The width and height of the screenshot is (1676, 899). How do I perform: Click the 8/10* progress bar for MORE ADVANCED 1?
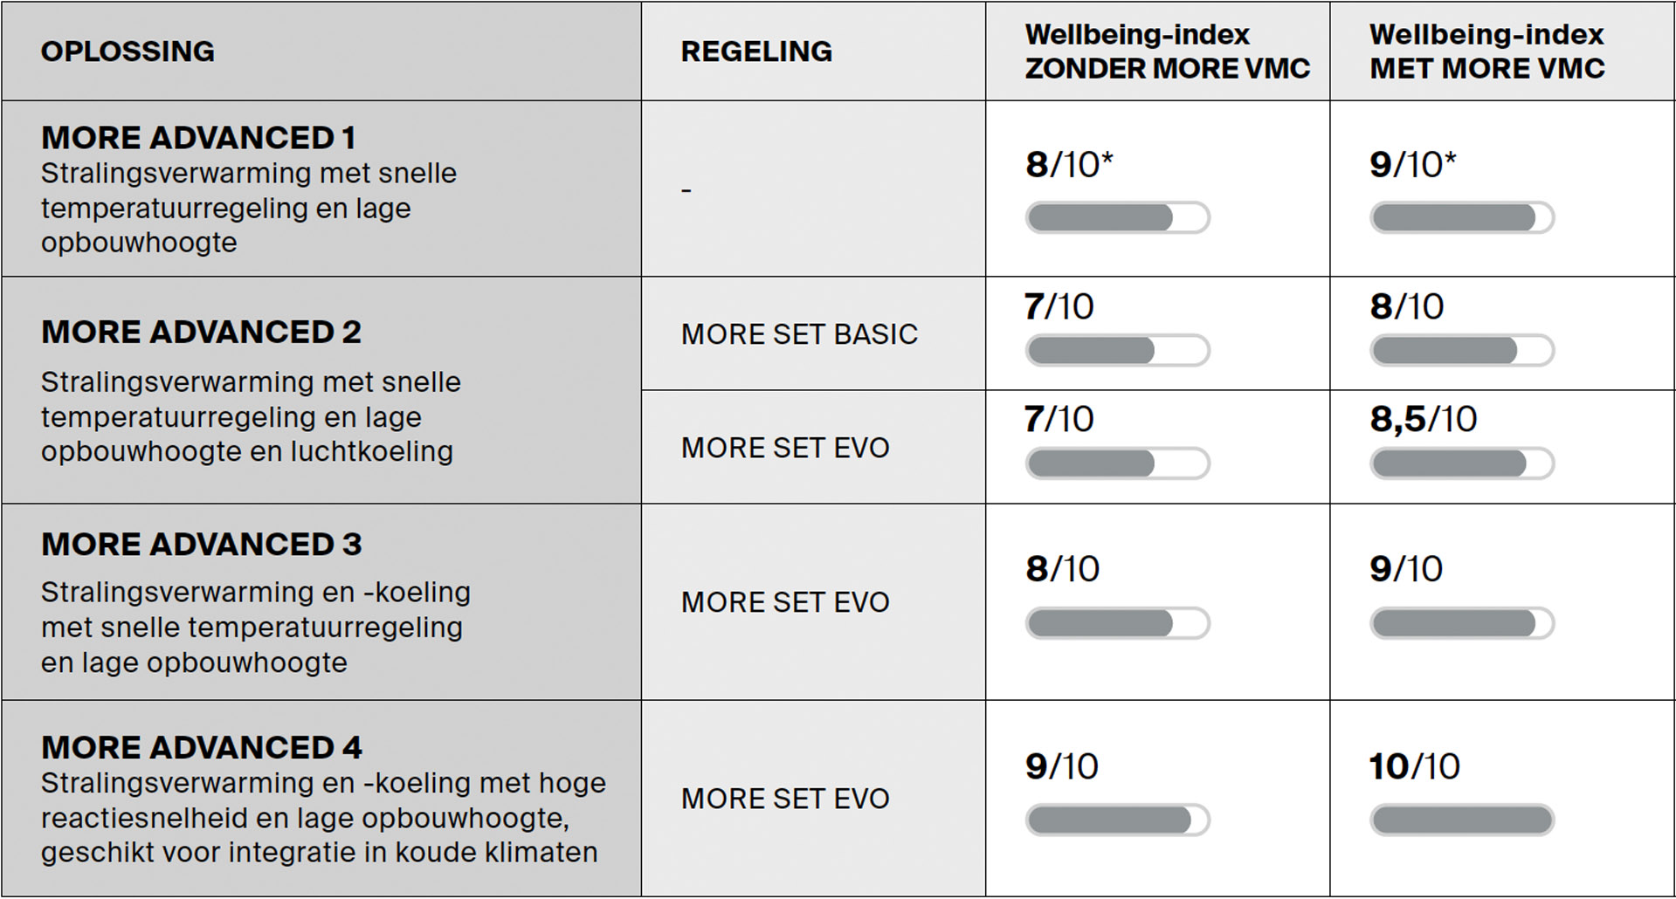coord(1117,217)
